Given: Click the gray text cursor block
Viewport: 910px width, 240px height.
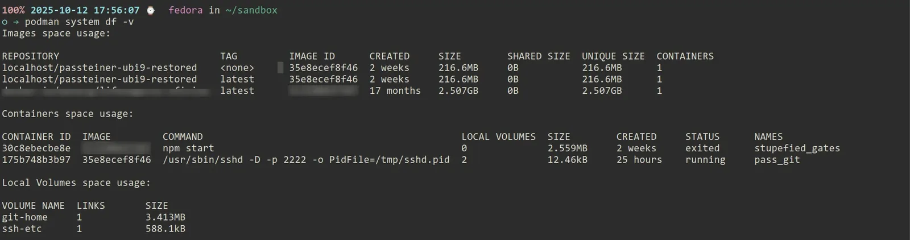Looking at the screenshot, I should point(280,68).
